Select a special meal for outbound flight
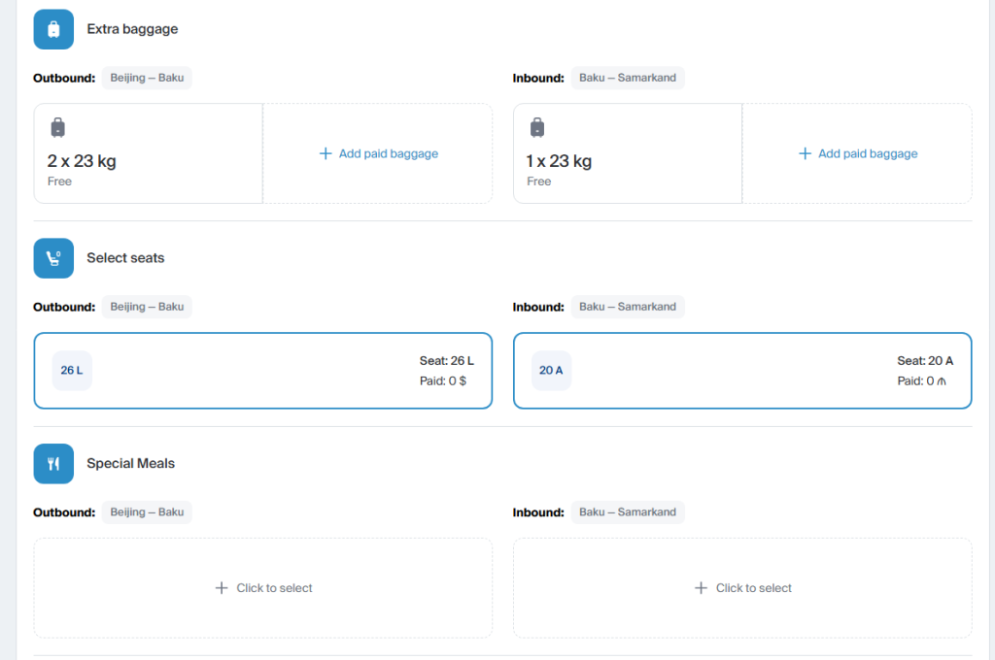The height and width of the screenshot is (660, 995). [x=263, y=588]
